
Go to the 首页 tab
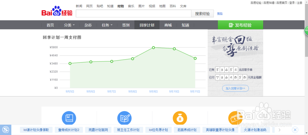pos(50,25)
